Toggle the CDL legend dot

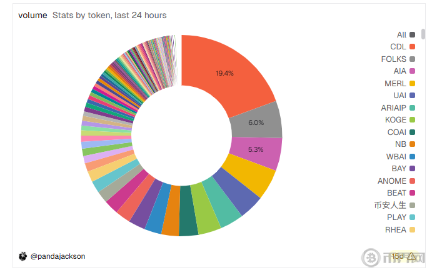click(413, 47)
